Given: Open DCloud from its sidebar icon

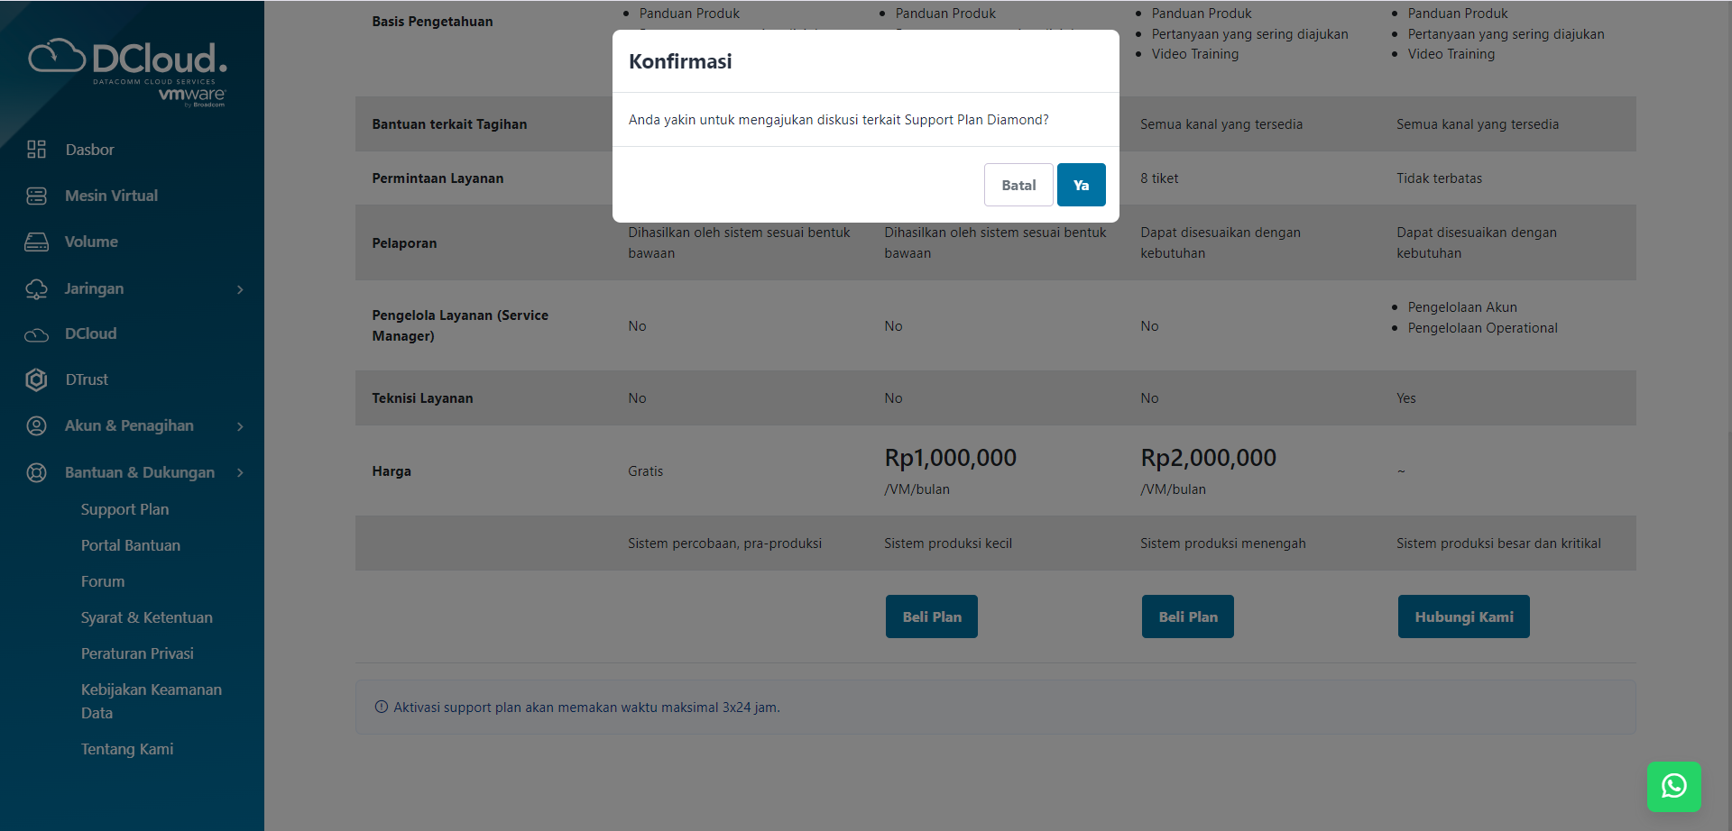Looking at the screenshot, I should click(36, 333).
